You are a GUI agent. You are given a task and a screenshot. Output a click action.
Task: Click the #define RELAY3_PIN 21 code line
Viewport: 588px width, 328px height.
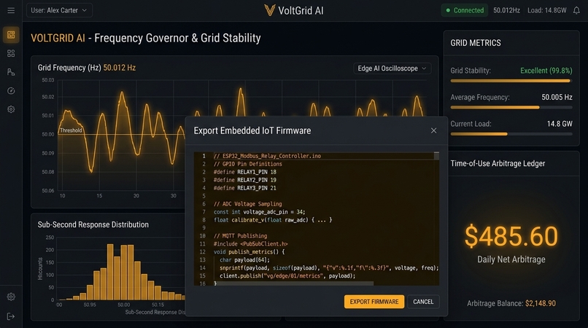coord(245,188)
